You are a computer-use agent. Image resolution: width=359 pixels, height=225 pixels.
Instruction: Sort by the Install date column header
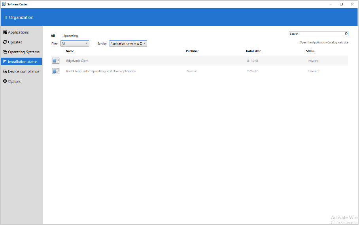click(x=253, y=51)
